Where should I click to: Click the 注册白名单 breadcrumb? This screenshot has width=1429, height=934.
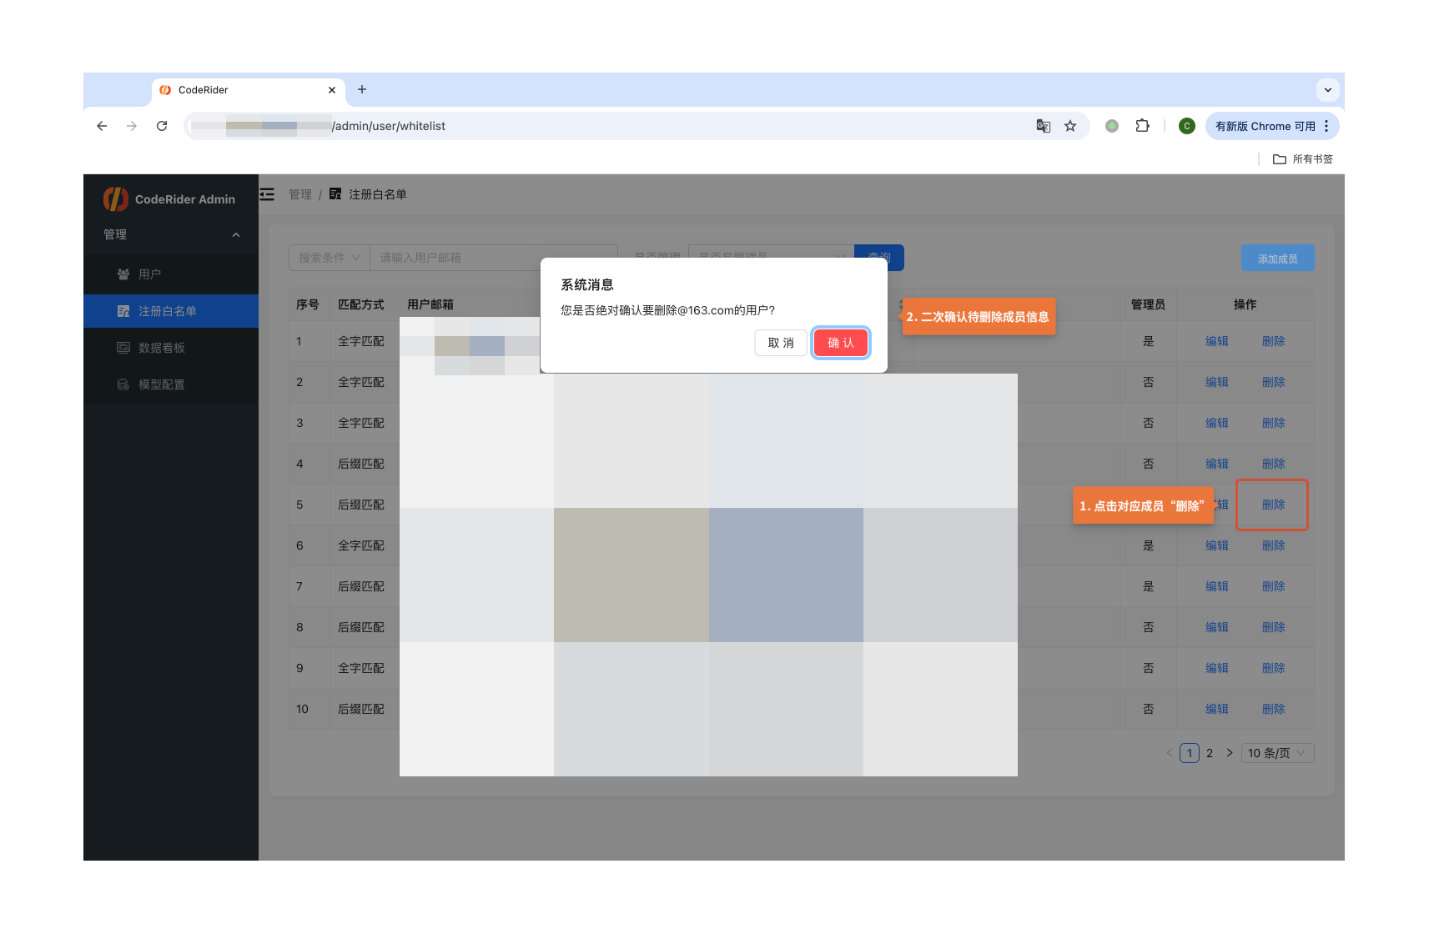369,194
